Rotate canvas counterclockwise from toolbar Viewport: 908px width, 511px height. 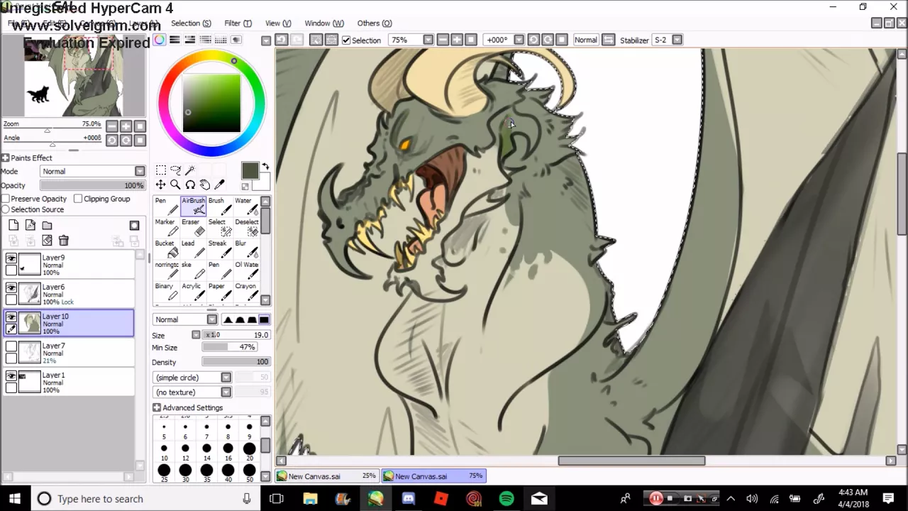pyautogui.click(x=533, y=40)
